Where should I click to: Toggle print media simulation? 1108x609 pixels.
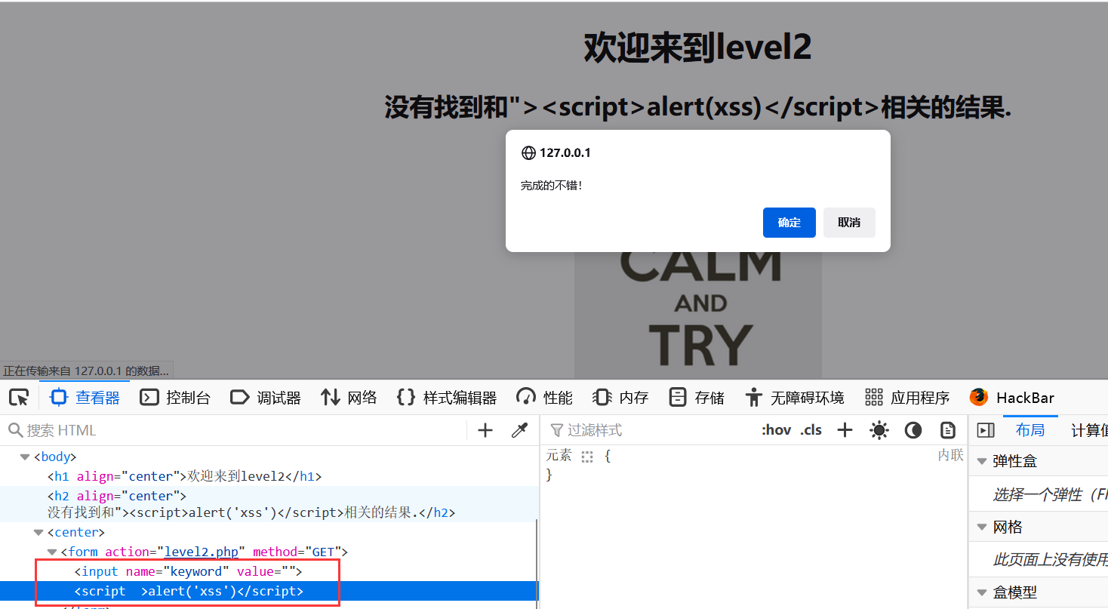tap(948, 430)
